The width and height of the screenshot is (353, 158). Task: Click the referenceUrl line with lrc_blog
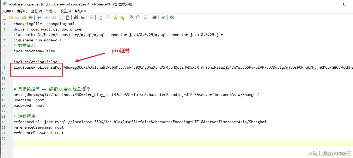click(140, 122)
